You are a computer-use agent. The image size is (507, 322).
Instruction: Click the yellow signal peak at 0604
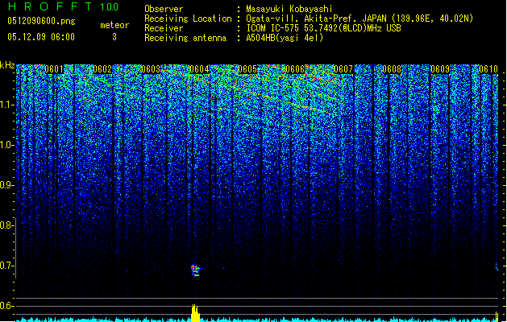(195, 312)
